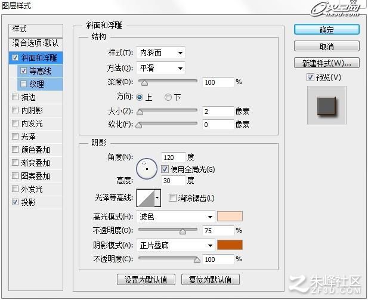Open the gloss contour thumbnail picker

click(146, 198)
